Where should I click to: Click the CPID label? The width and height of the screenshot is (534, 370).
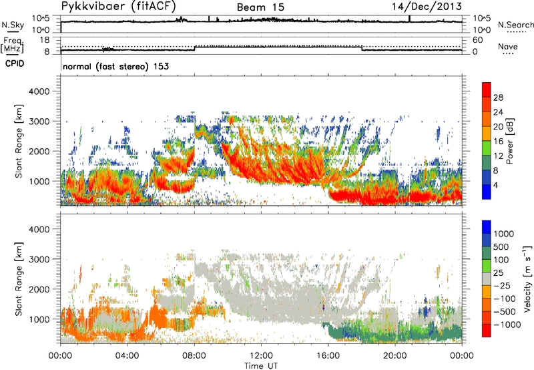pyautogui.click(x=15, y=63)
